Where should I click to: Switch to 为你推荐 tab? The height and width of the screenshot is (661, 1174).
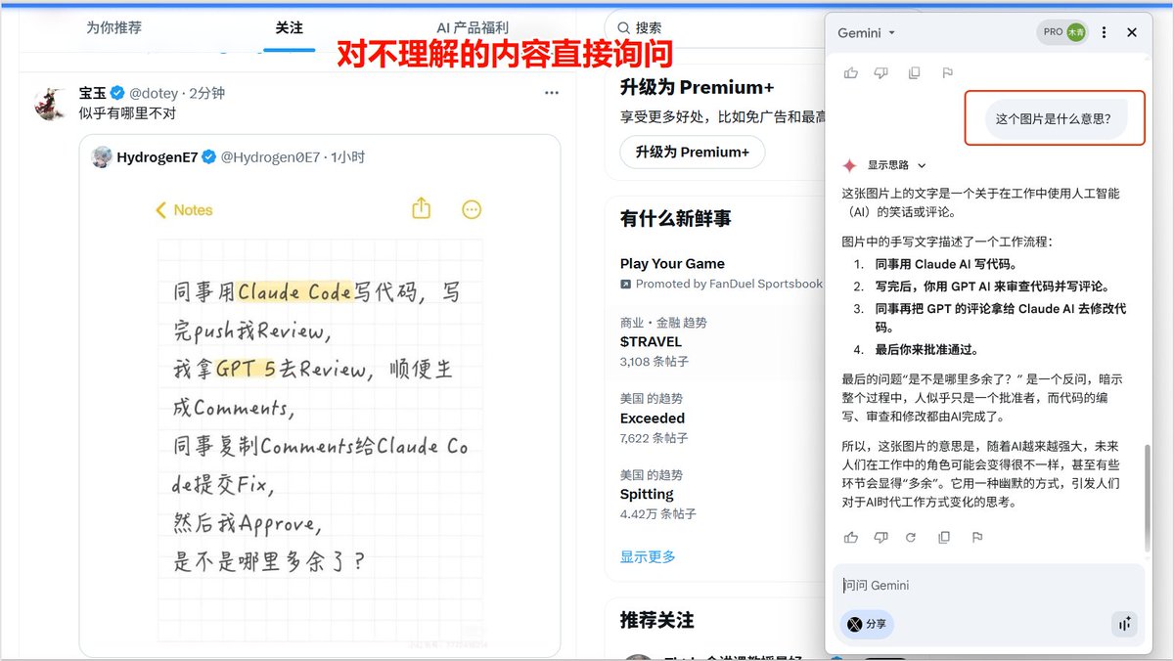click(x=113, y=27)
